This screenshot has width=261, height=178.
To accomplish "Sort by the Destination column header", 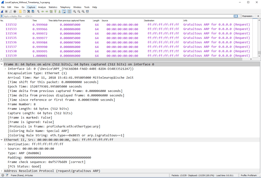I will click(163, 21).
